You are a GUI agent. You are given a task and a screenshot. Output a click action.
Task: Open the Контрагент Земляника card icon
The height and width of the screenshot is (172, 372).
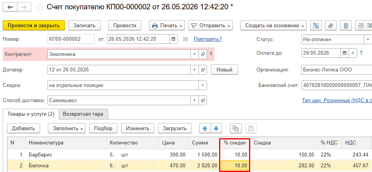tap(203, 54)
